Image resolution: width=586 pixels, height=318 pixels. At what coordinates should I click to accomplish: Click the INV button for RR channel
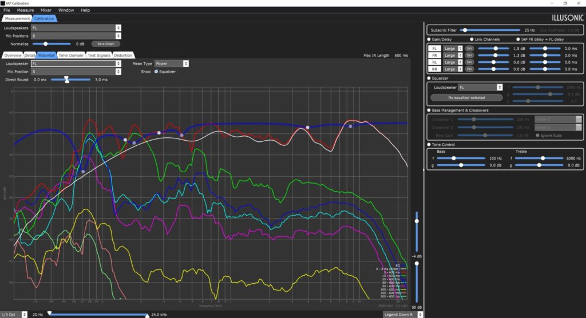[469, 69]
